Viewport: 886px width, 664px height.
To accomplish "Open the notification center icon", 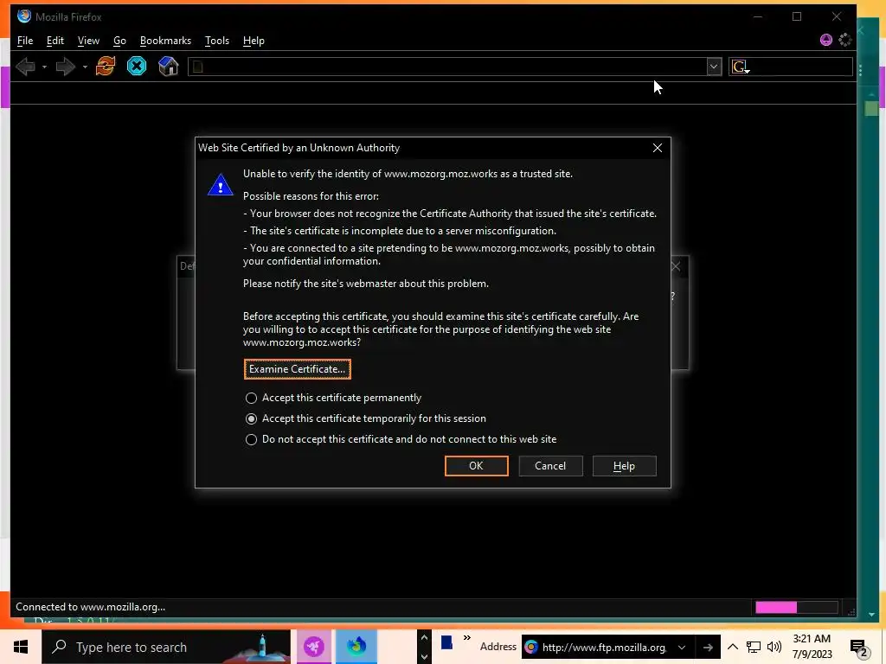I will click(859, 648).
